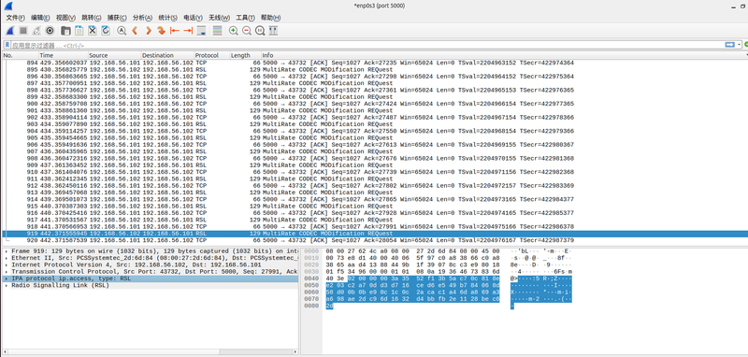This screenshot has height=357, width=748.
Task: Zoom in the main window text
Action: click(x=233, y=31)
